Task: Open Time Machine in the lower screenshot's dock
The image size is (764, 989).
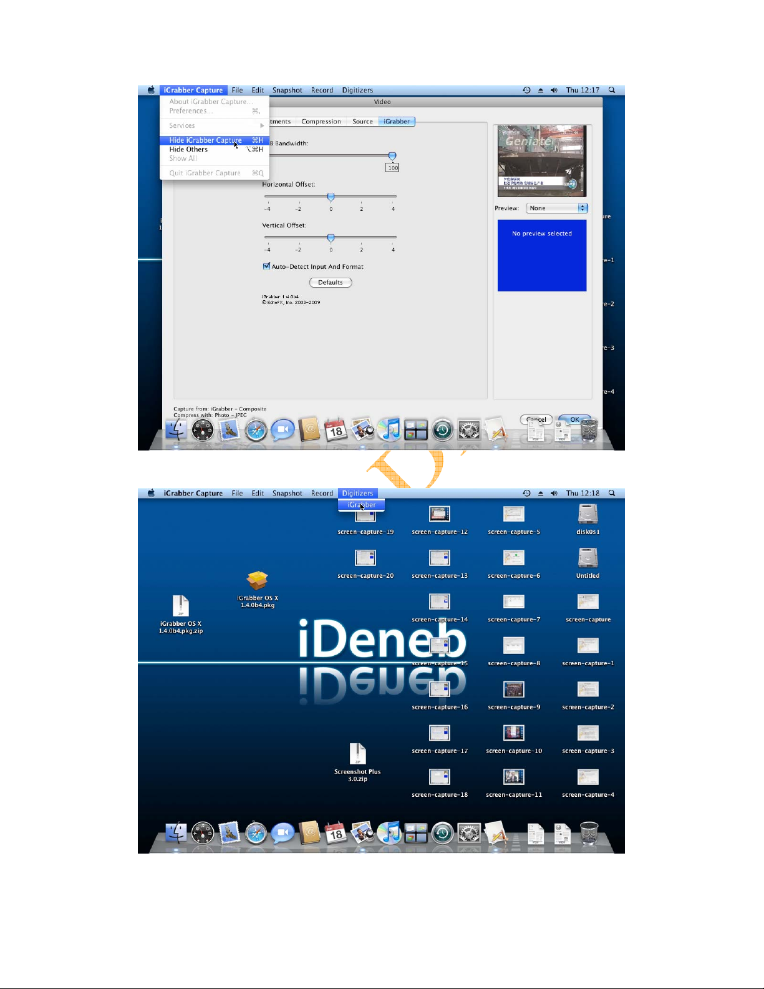Action: pyautogui.click(x=443, y=833)
